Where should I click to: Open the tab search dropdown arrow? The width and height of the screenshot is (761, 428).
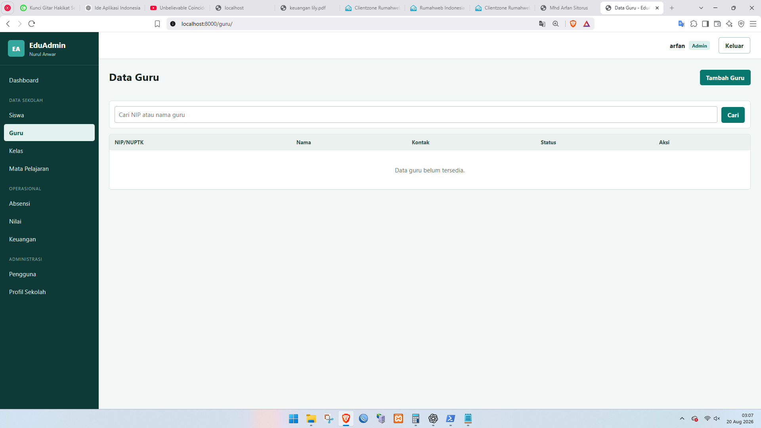click(x=701, y=8)
